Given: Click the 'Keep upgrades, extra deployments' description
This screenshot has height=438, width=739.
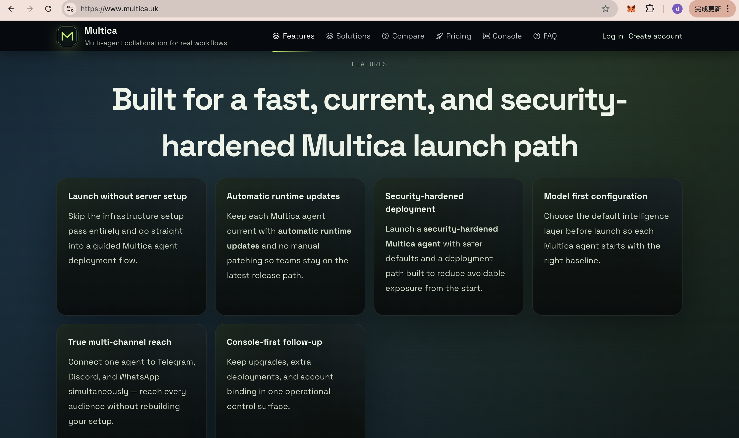Looking at the screenshot, I should 280,384.
